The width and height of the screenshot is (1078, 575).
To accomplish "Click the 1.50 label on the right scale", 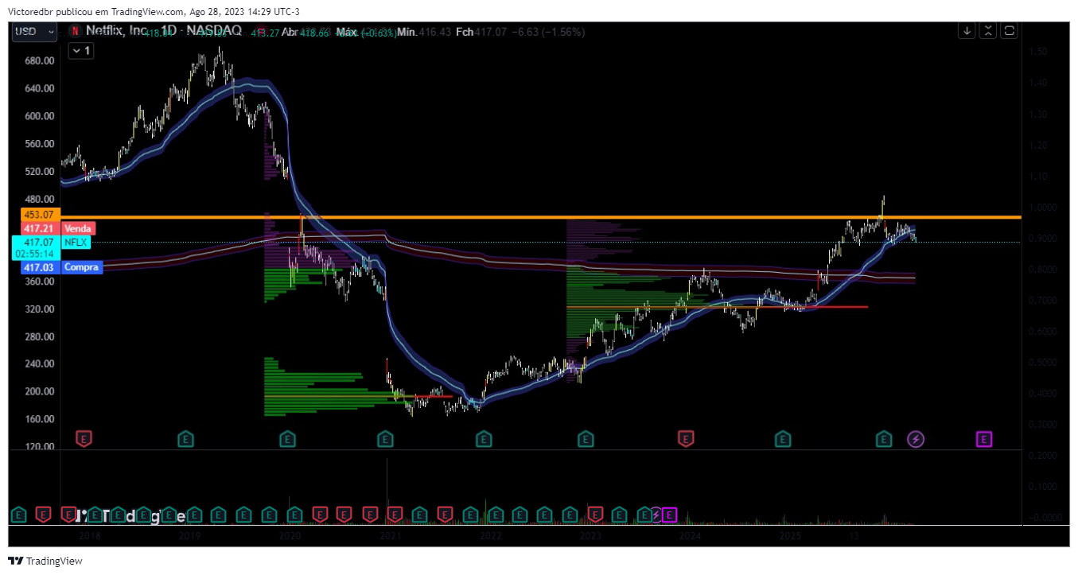I will [x=1038, y=52].
